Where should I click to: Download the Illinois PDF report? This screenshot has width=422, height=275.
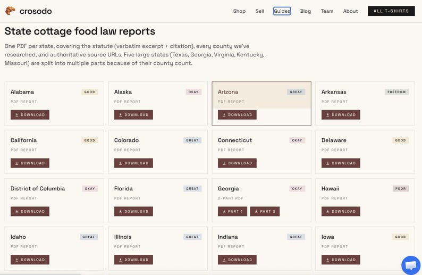133,260
